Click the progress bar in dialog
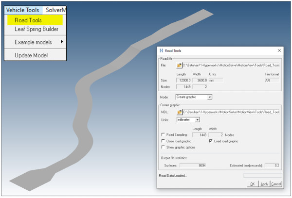The width and height of the screenshot is (292, 198). coord(263,175)
